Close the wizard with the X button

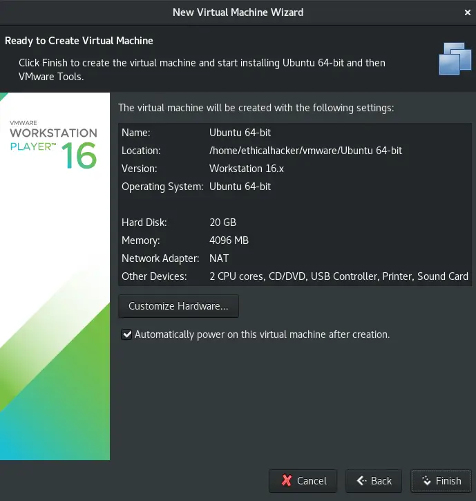(x=468, y=12)
